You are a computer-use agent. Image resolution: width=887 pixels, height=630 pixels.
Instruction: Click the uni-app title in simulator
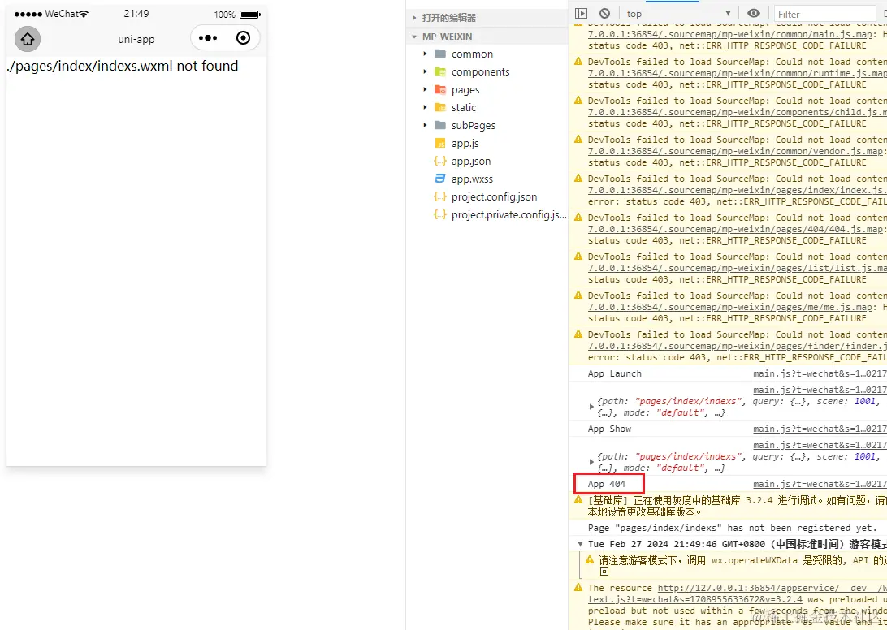136,40
